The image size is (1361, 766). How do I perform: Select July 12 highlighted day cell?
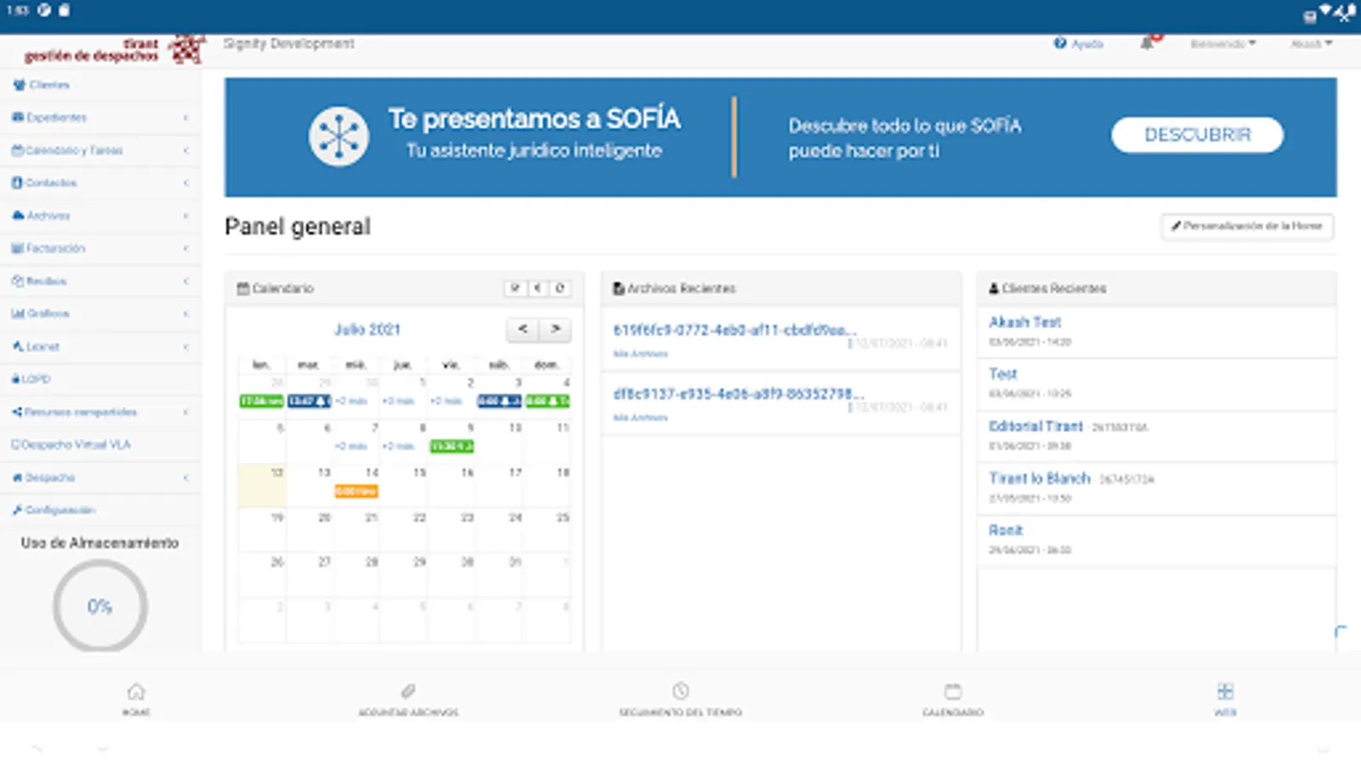point(262,486)
